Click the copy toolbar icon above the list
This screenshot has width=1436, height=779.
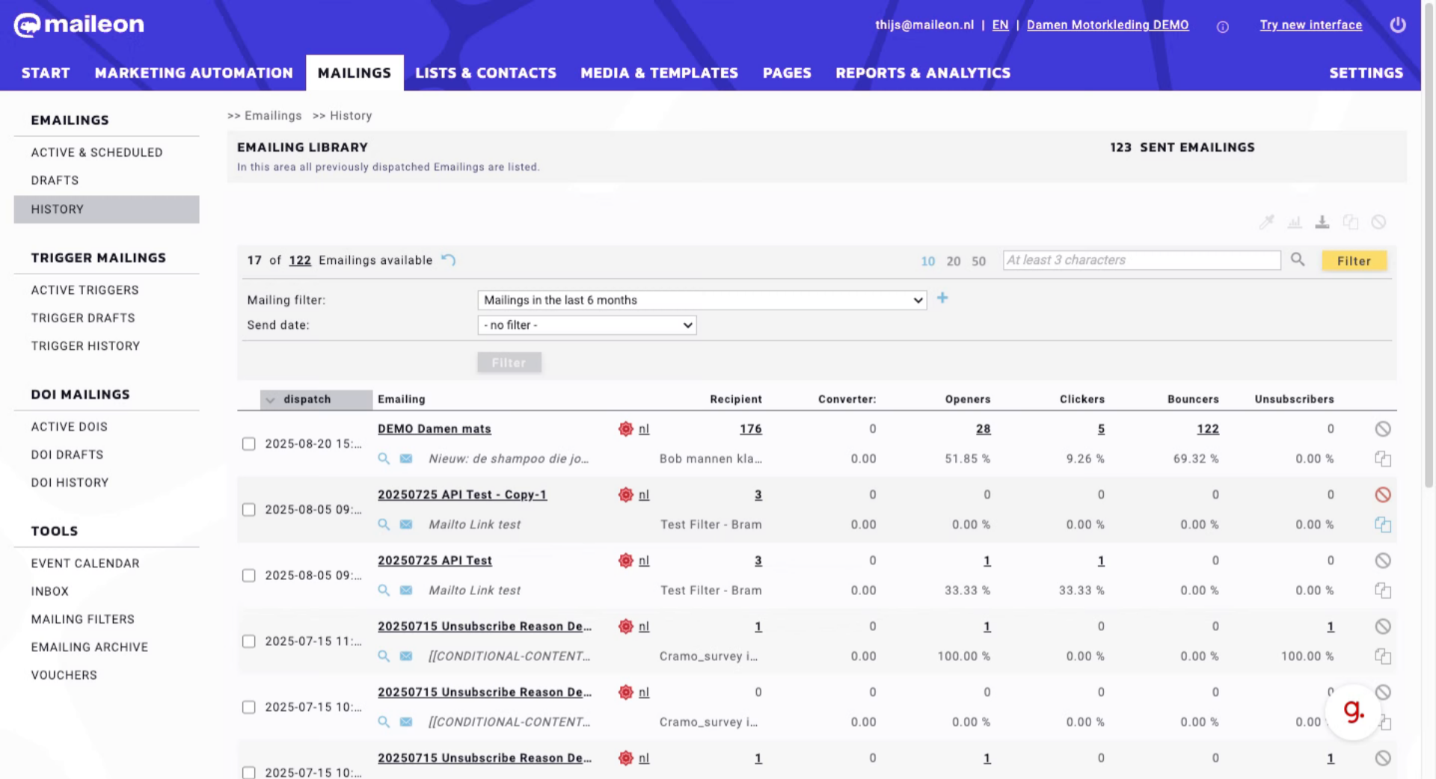pos(1351,222)
